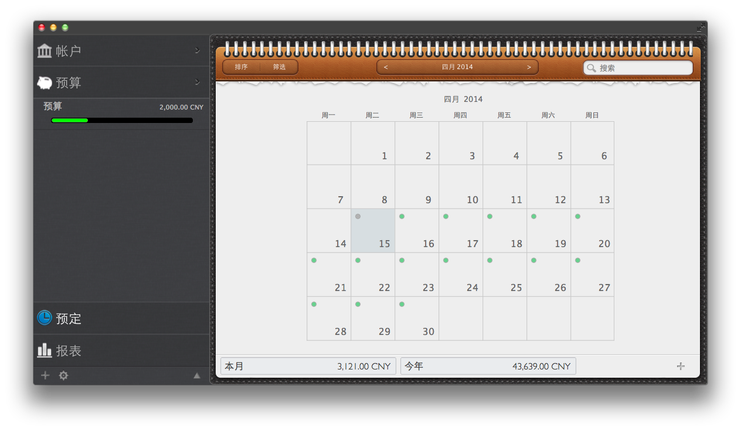
Task: Toggle fullscreen via title bar arrows icon
Action: coord(701,27)
